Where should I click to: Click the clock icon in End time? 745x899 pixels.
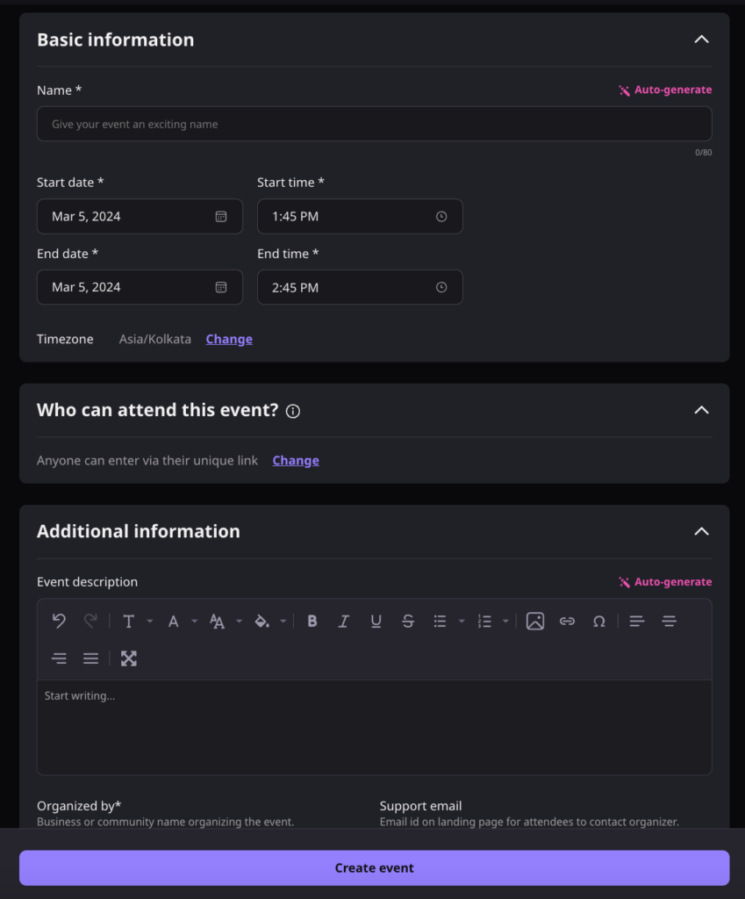click(x=441, y=288)
